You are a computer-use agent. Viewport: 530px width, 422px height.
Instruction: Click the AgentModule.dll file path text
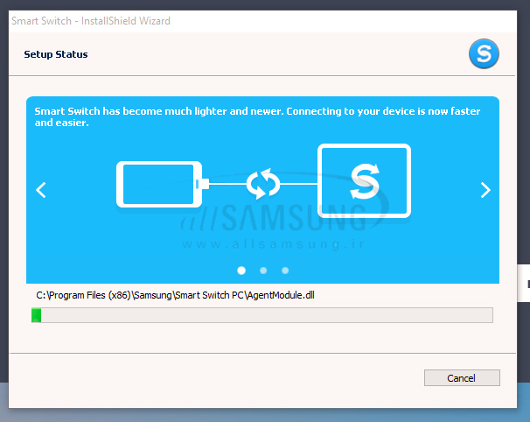coord(175,295)
